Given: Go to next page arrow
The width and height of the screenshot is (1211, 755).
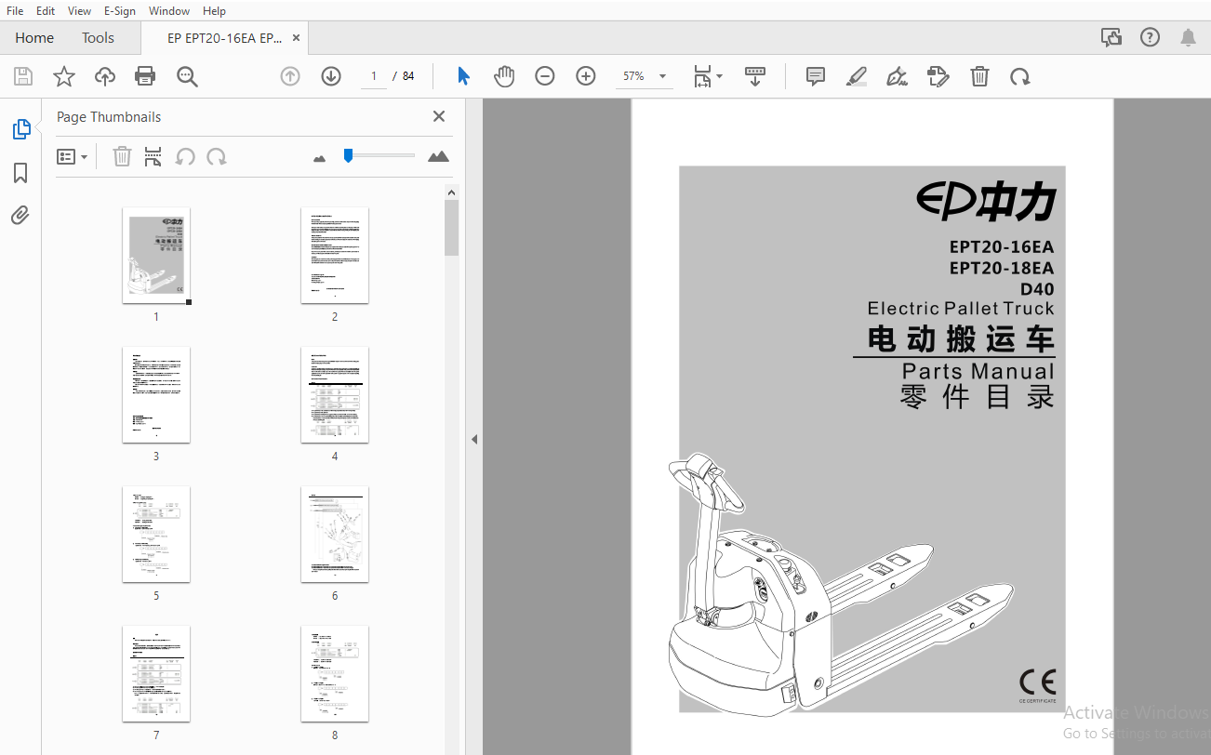Looking at the screenshot, I should pos(331,76).
